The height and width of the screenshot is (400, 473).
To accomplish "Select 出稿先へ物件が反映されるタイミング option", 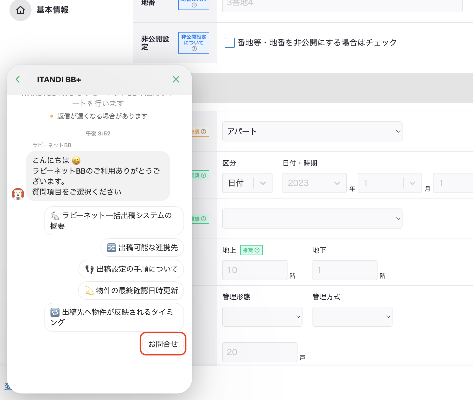I will coord(114,317).
